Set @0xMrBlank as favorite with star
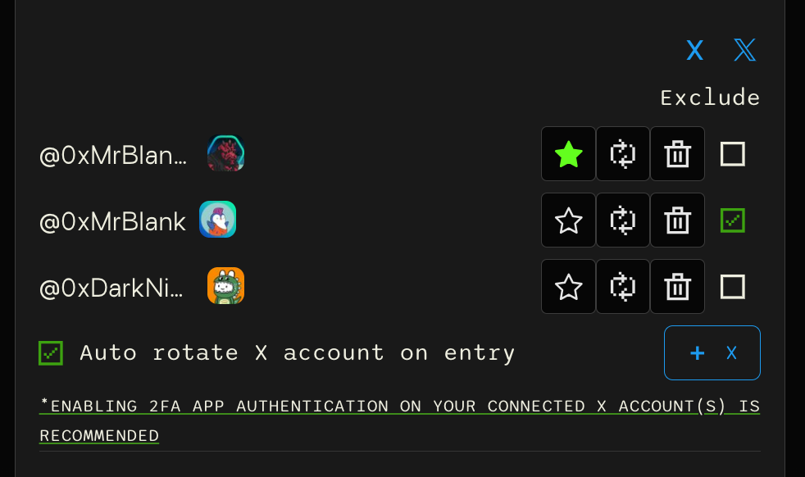This screenshot has height=477, width=805. click(568, 220)
